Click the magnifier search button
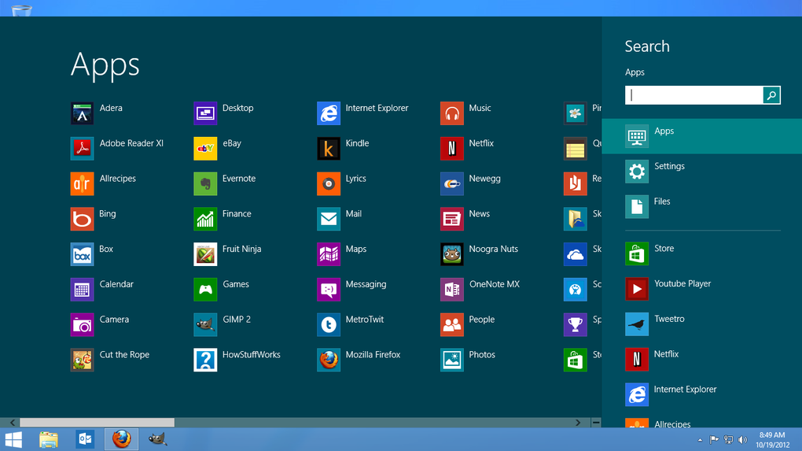Screen dimensions: 802x451 (x=771, y=95)
